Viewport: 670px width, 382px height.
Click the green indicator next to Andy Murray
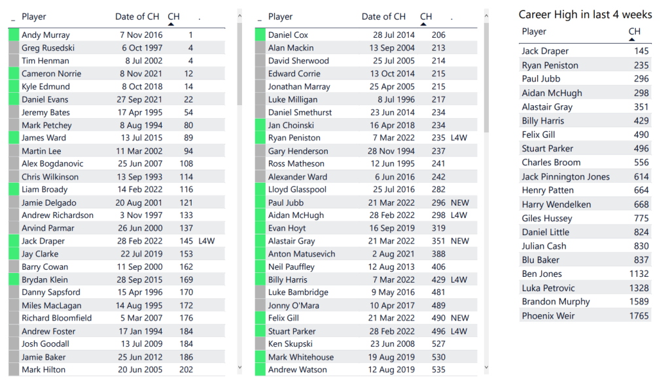click(x=14, y=35)
